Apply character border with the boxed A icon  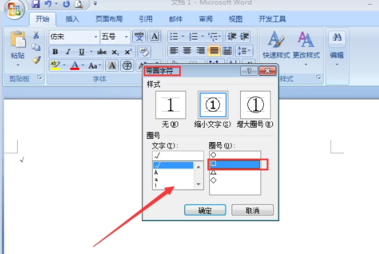(x=155, y=36)
